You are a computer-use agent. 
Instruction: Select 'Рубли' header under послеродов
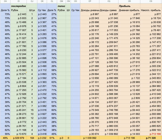18,10
